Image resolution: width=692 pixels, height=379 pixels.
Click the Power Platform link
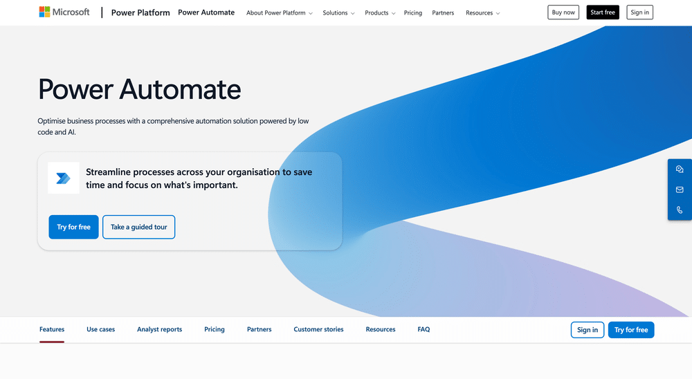pos(140,13)
